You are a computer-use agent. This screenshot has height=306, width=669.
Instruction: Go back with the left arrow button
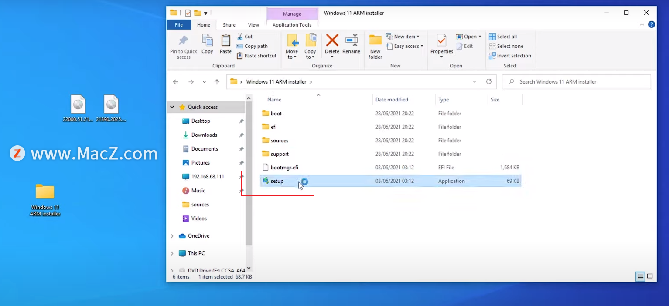pos(175,82)
